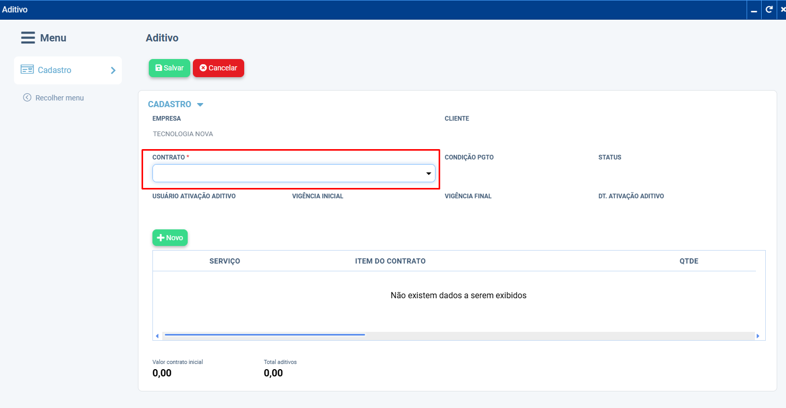Click the grid's left scroll arrow
The height and width of the screenshot is (408, 786).
[157, 336]
